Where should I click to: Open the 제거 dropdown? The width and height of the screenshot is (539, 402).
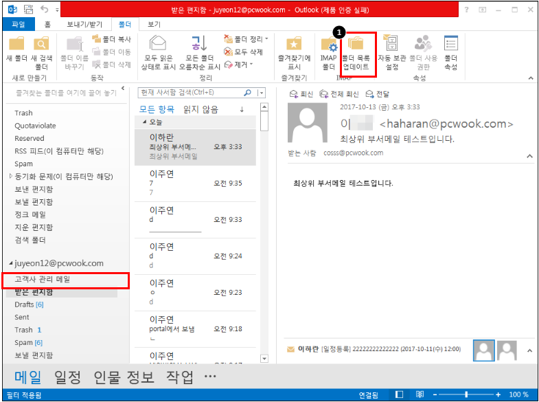(x=238, y=65)
